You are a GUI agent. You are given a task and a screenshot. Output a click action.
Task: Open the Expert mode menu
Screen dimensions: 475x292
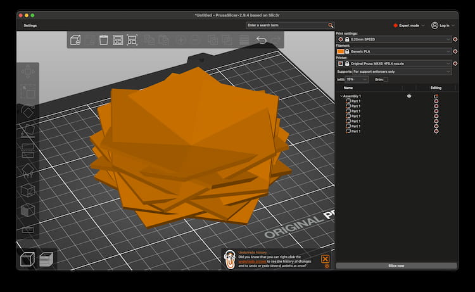(x=409, y=25)
